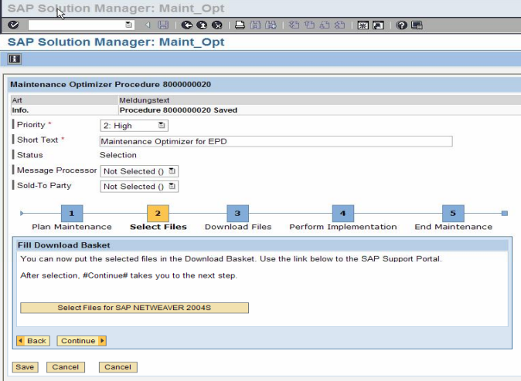The image size is (521, 381).
Task: Click the Status value 'Selection'
Action: tap(118, 155)
